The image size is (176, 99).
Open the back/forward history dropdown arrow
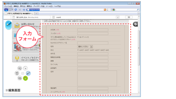point(12,10)
